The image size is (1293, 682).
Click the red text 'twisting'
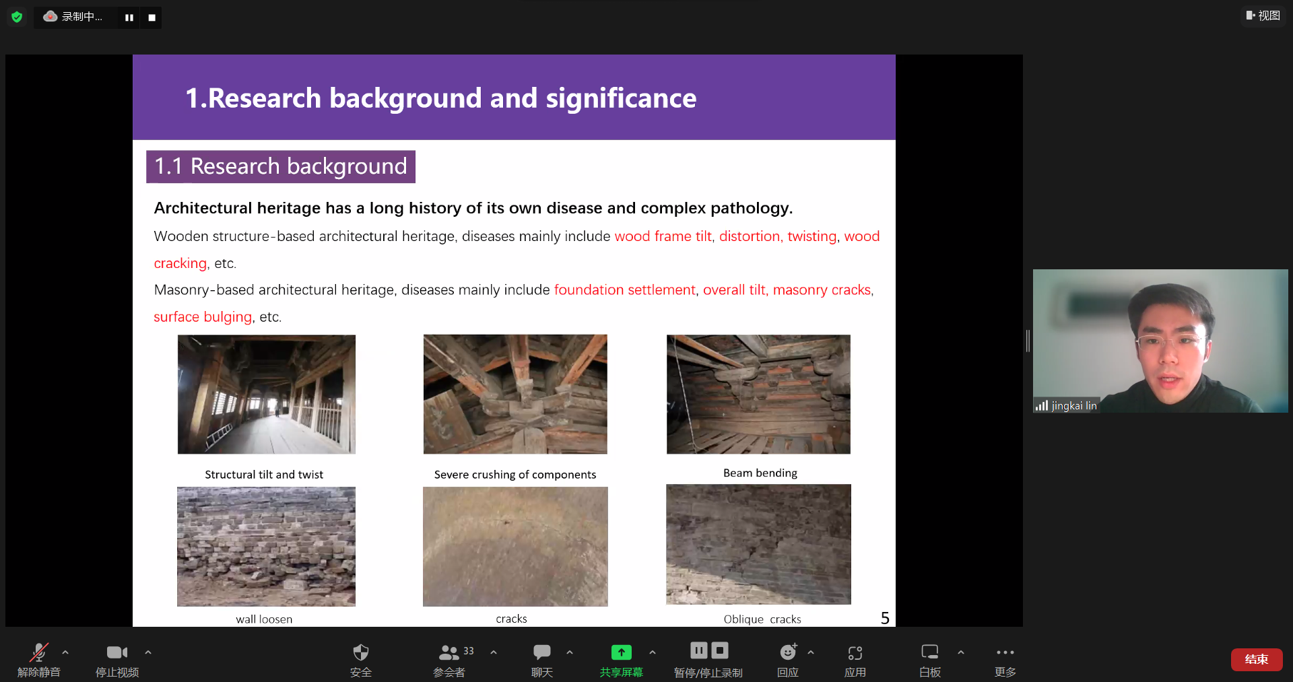(x=812, y=236)
